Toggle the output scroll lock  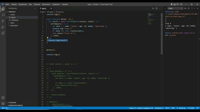coord(188,8)
